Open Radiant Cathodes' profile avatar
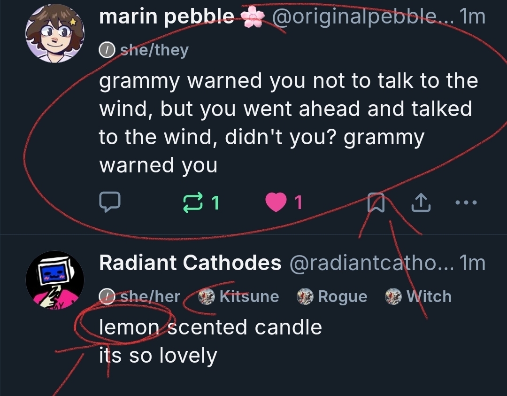The image size is (507, 396). [55, 280]
